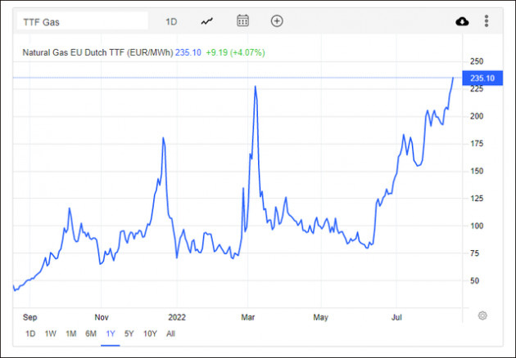Click the Mar date axis label
Image resolution: width=516 pixels, height=358 pixels.
pyautogui.click(x=248, y=317)
